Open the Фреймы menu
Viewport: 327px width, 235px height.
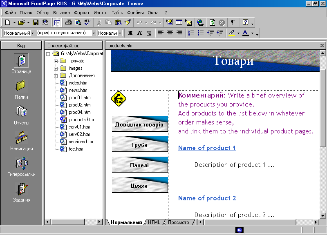tap(135, 13)
